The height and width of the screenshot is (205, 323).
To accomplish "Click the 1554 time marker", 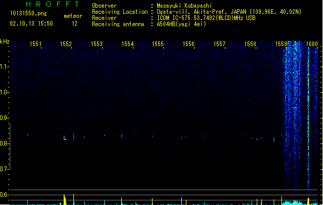I will coord(128,44).
